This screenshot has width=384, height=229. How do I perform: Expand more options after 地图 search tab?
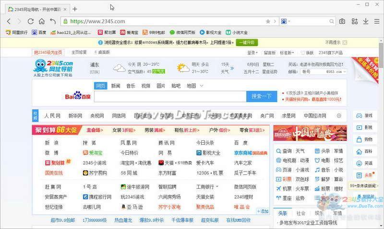(x=202, y=86)
